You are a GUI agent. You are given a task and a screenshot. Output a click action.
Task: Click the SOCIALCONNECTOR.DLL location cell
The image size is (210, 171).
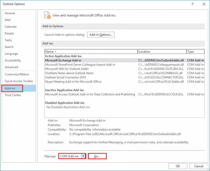click(x=161, y=77)
